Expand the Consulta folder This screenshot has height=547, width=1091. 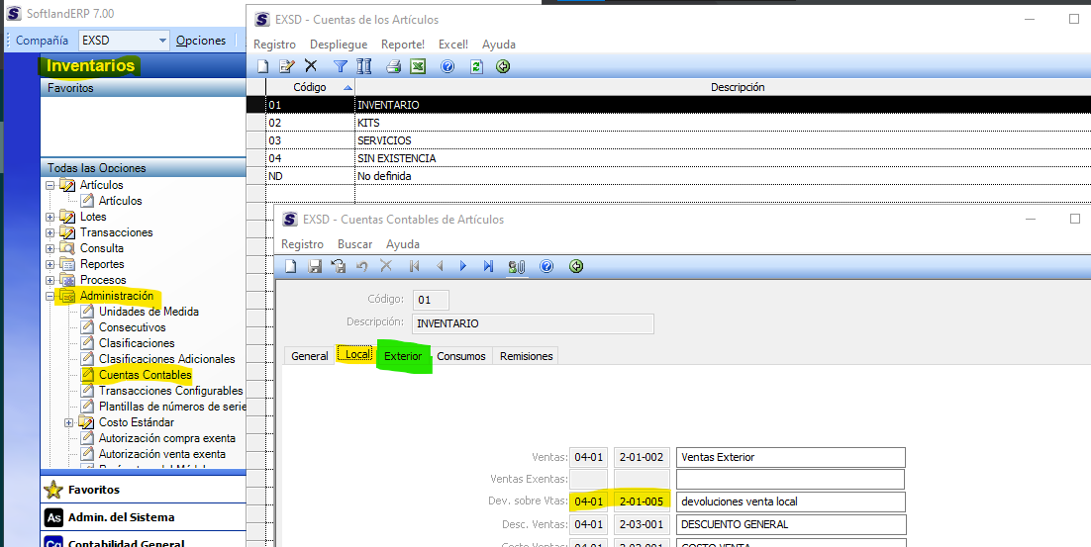[x=50, y=249]
